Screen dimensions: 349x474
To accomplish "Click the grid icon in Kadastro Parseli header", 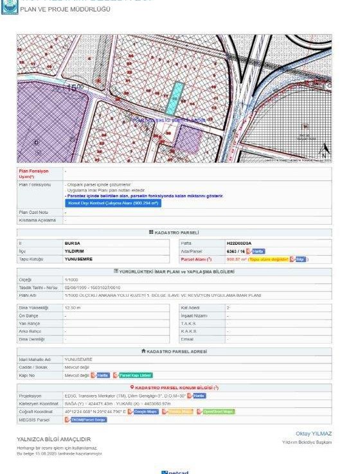I will [x=151, y=232].
